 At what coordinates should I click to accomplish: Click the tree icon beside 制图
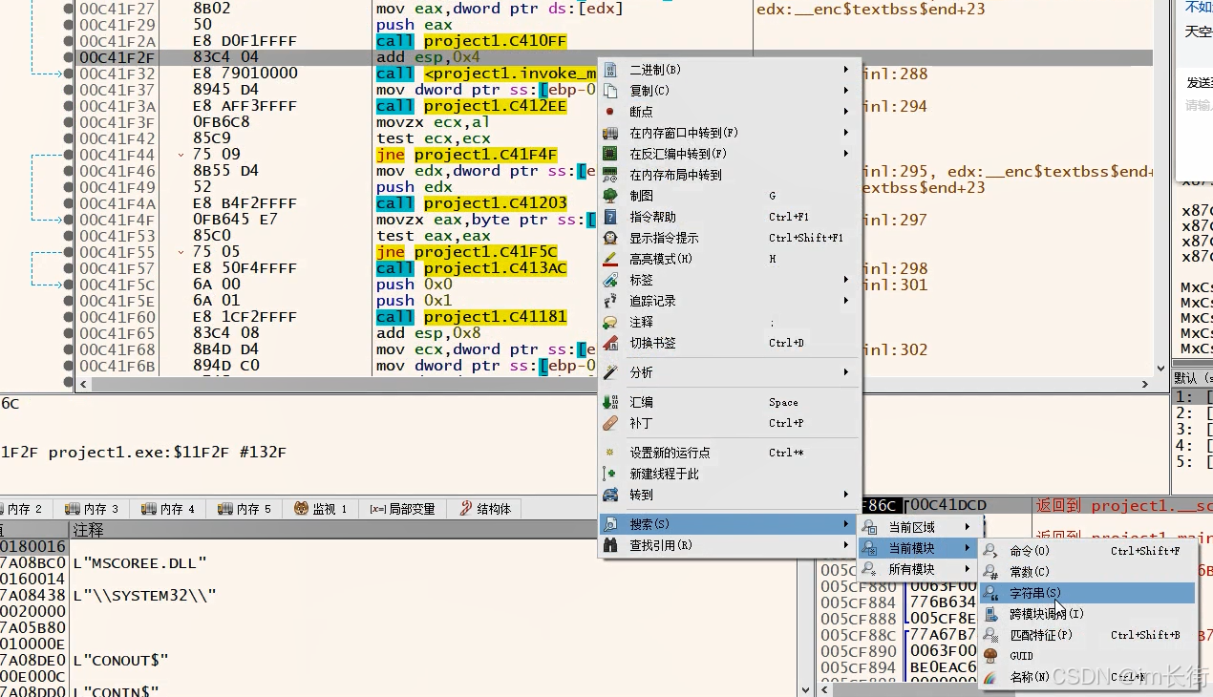610,196
